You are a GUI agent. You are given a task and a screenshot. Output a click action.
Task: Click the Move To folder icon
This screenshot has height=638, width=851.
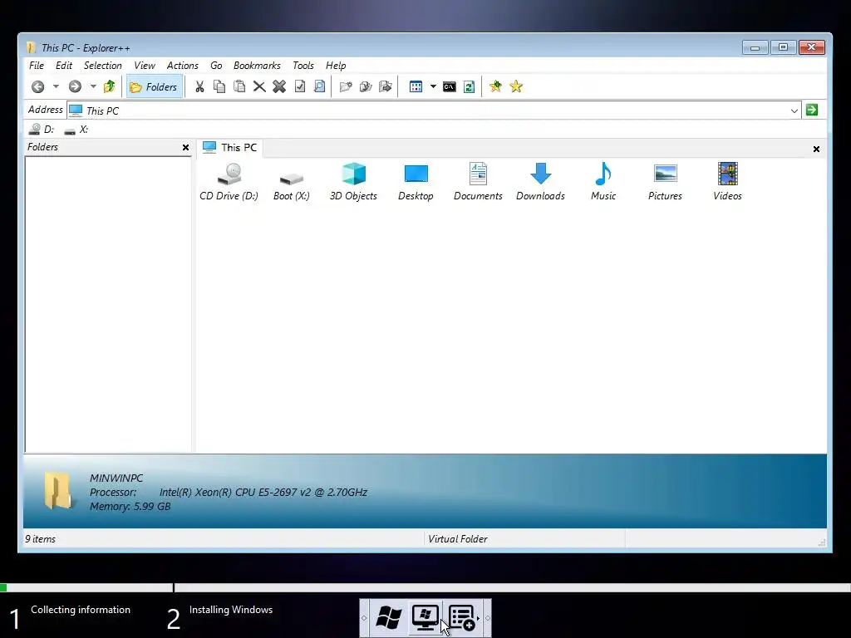pyautogui.click(x=386, y=86)
